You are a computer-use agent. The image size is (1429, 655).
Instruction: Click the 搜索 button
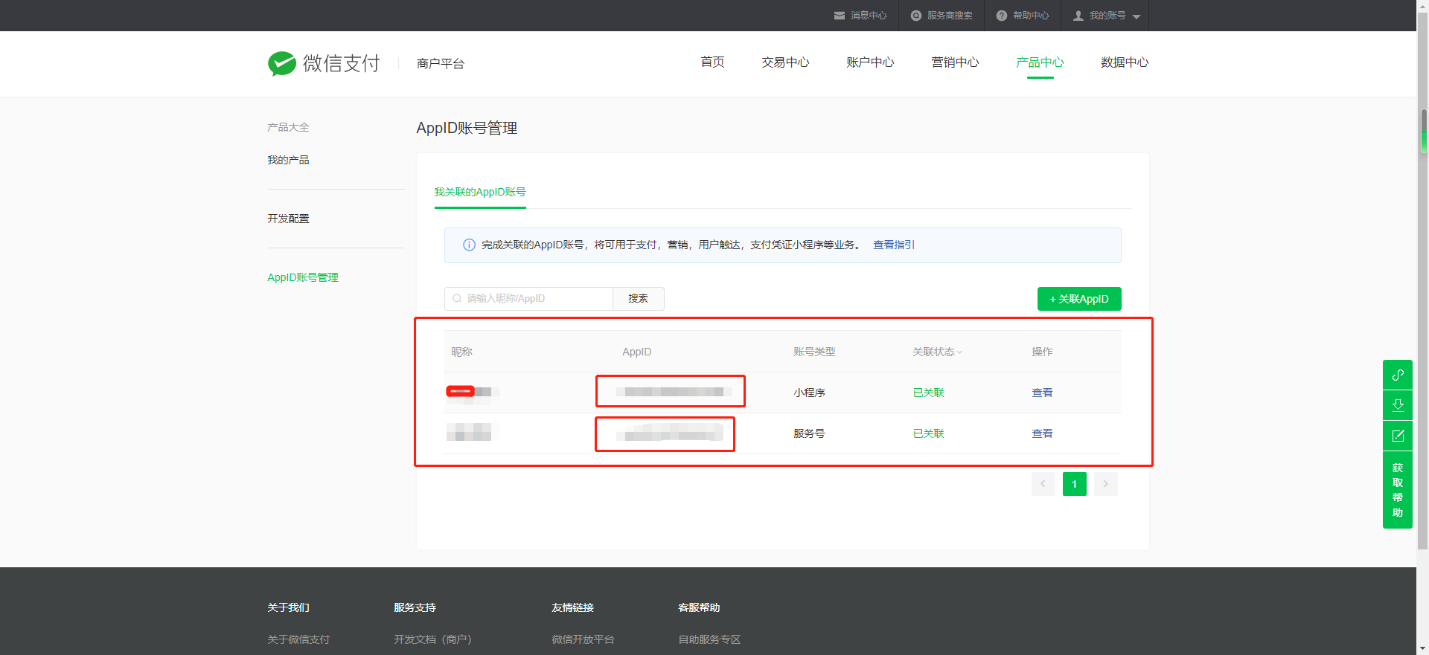click(638, 298)
